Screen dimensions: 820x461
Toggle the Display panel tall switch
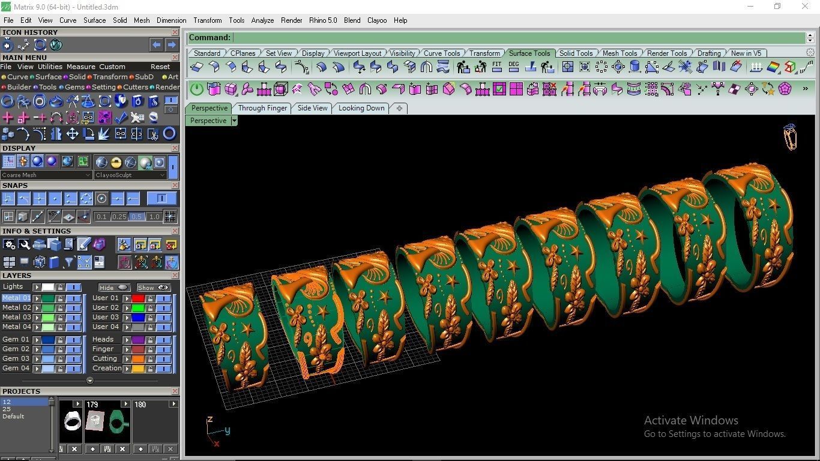[x=173, y=167]
